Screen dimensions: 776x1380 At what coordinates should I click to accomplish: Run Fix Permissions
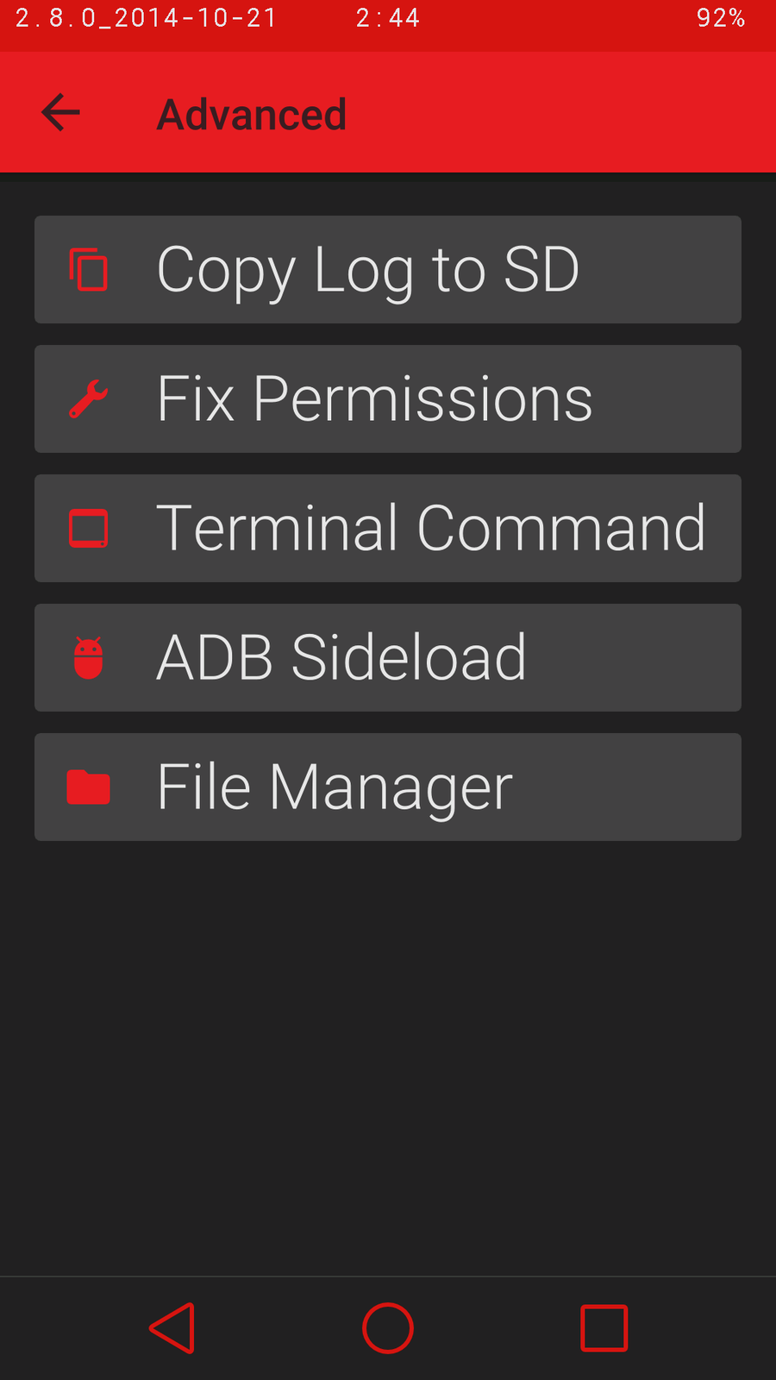click(388, 399)
